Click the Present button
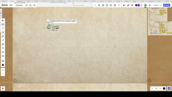172x97 pixels. [x=156, y=5]
